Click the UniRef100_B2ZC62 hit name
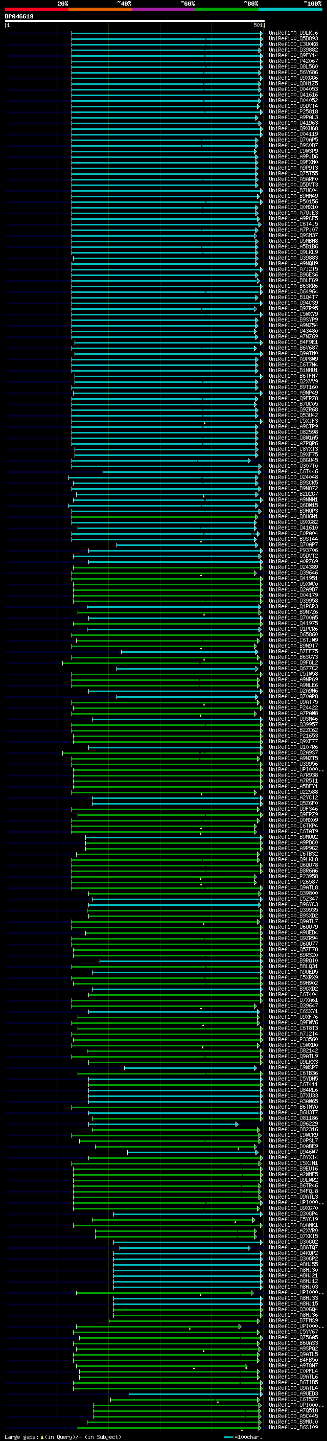 click(x=293, y=730)
